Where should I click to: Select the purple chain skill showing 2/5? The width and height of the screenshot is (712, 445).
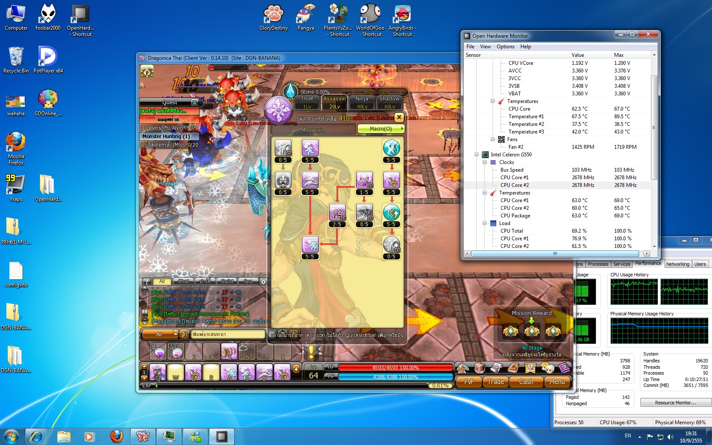pos(337,212)
